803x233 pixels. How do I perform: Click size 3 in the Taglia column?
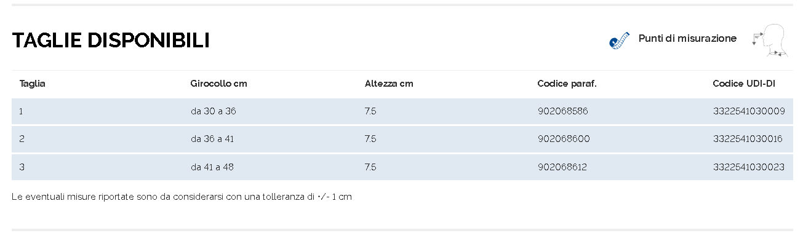click(x=22, y=167)
